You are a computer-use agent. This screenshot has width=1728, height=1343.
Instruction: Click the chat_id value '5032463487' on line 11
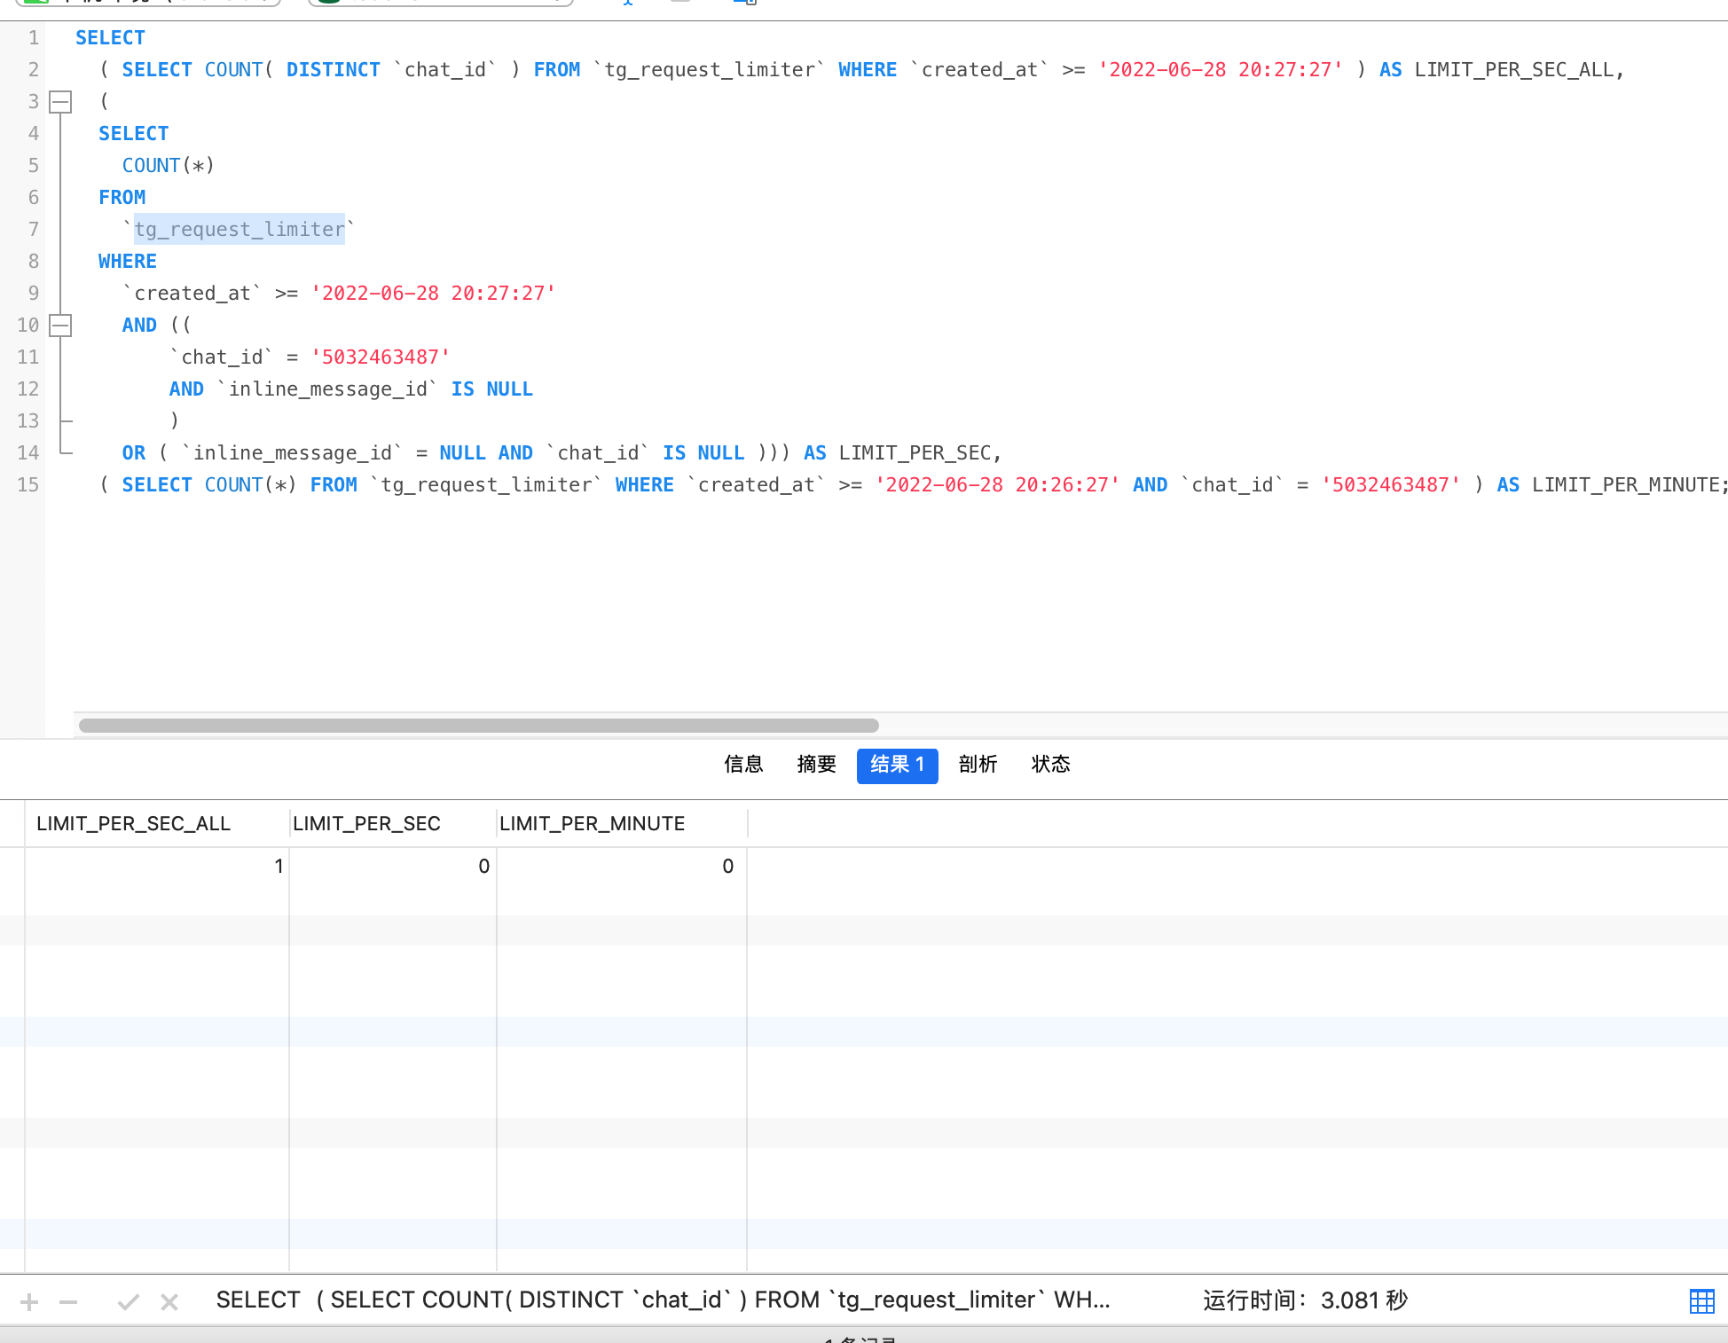click(x=381, y=357)
